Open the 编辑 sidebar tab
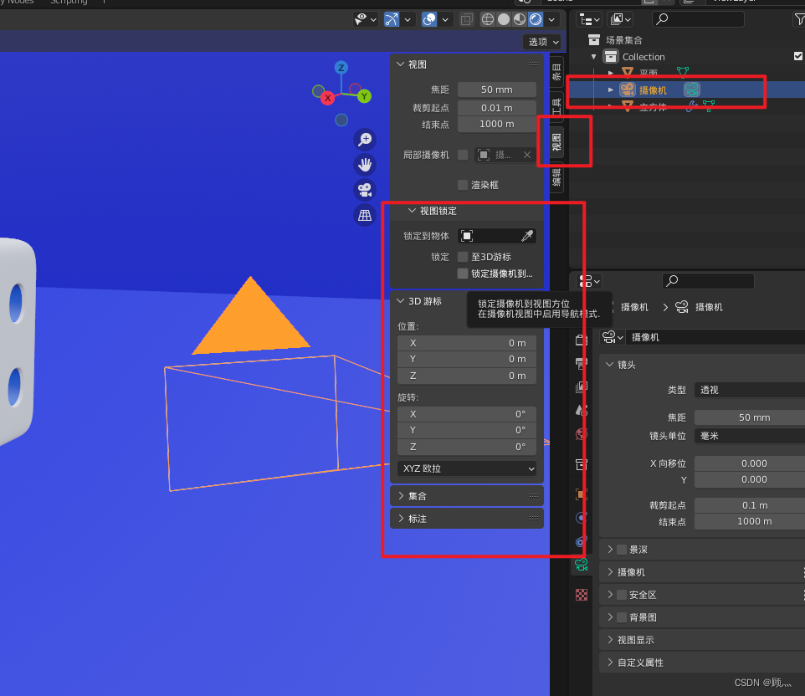 [x=556, y=177]
